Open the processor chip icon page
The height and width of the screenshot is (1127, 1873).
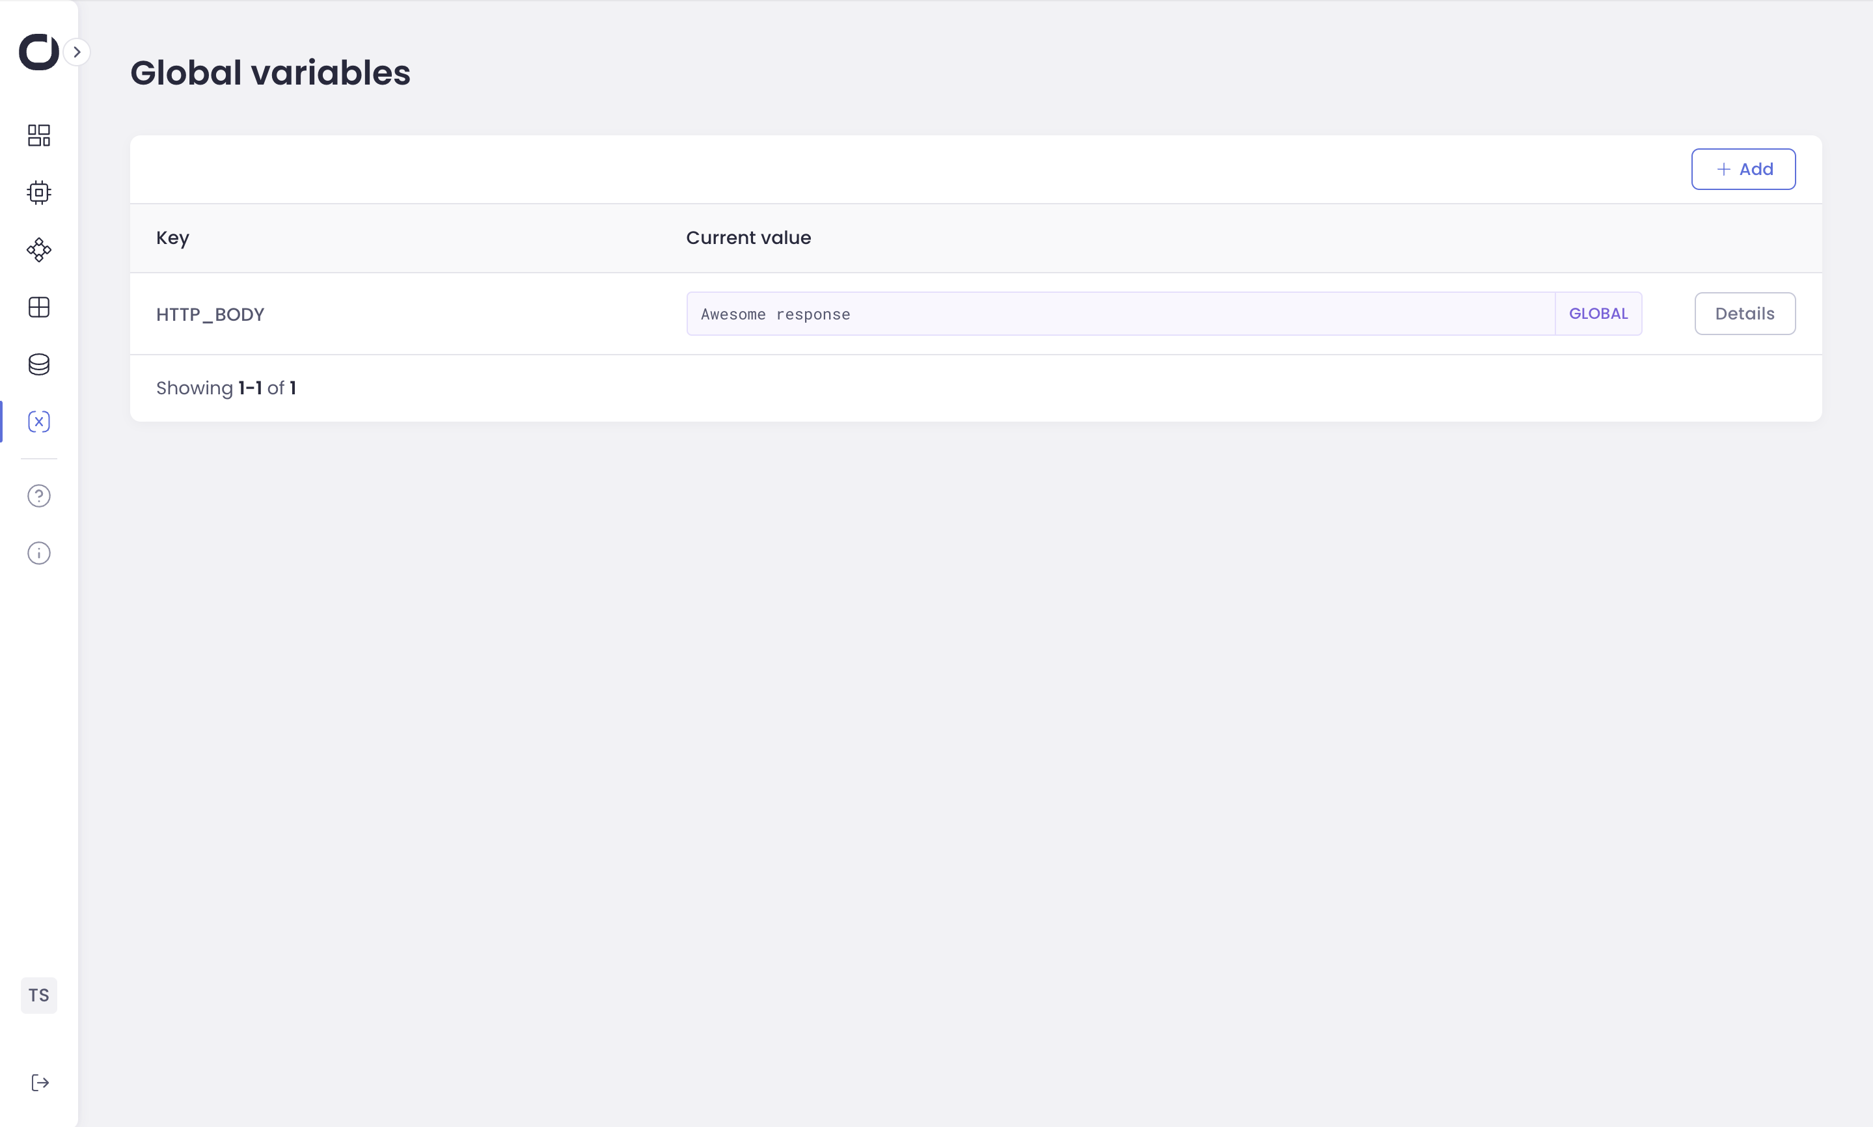(x=39, y=192)
